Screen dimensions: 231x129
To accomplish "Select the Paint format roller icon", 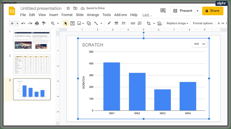I will [x=44, y=23].
